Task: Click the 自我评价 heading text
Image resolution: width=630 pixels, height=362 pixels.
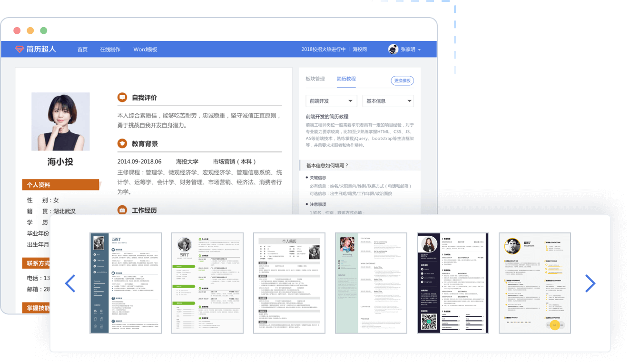Action: click(144, 98)
